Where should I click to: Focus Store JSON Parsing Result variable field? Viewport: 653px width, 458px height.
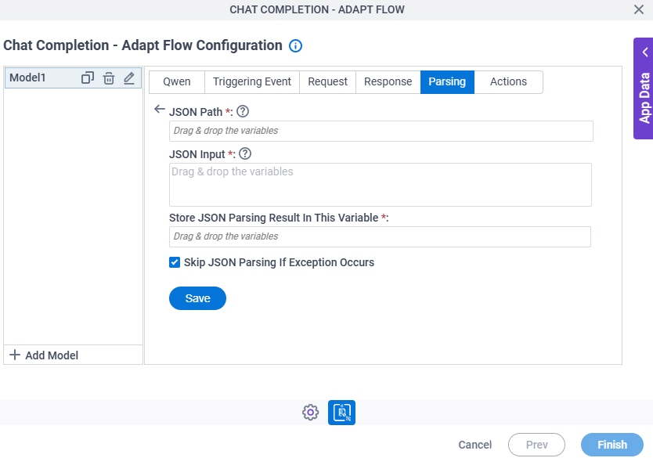(380, 236)
